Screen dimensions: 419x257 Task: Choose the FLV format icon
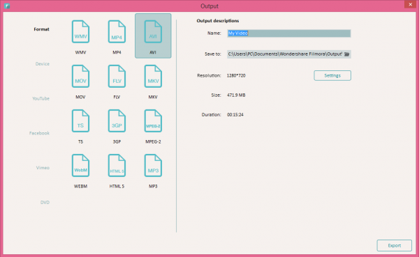(117, 76)
